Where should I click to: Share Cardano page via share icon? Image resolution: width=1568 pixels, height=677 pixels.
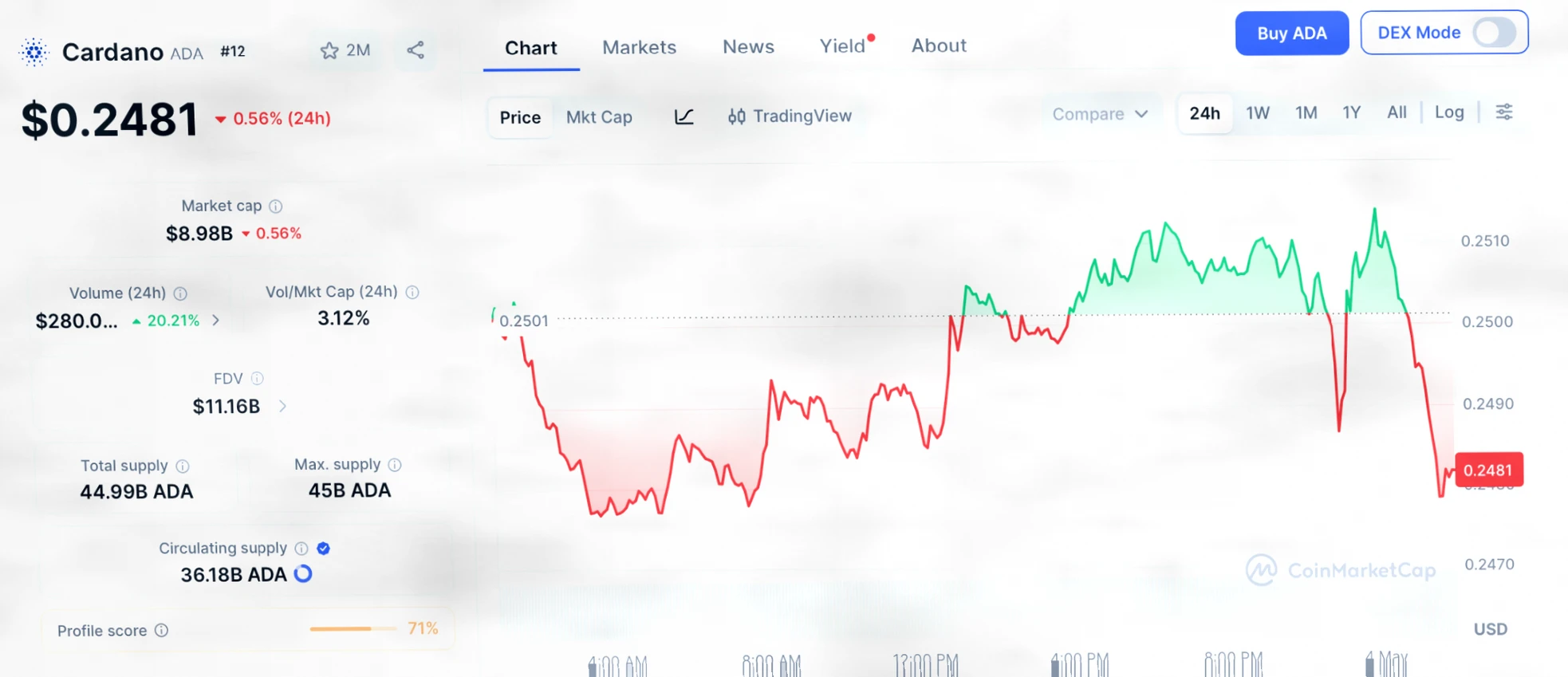416,50
